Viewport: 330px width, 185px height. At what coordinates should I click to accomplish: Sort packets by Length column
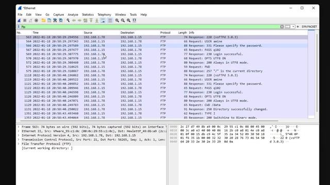pos(183,32)
